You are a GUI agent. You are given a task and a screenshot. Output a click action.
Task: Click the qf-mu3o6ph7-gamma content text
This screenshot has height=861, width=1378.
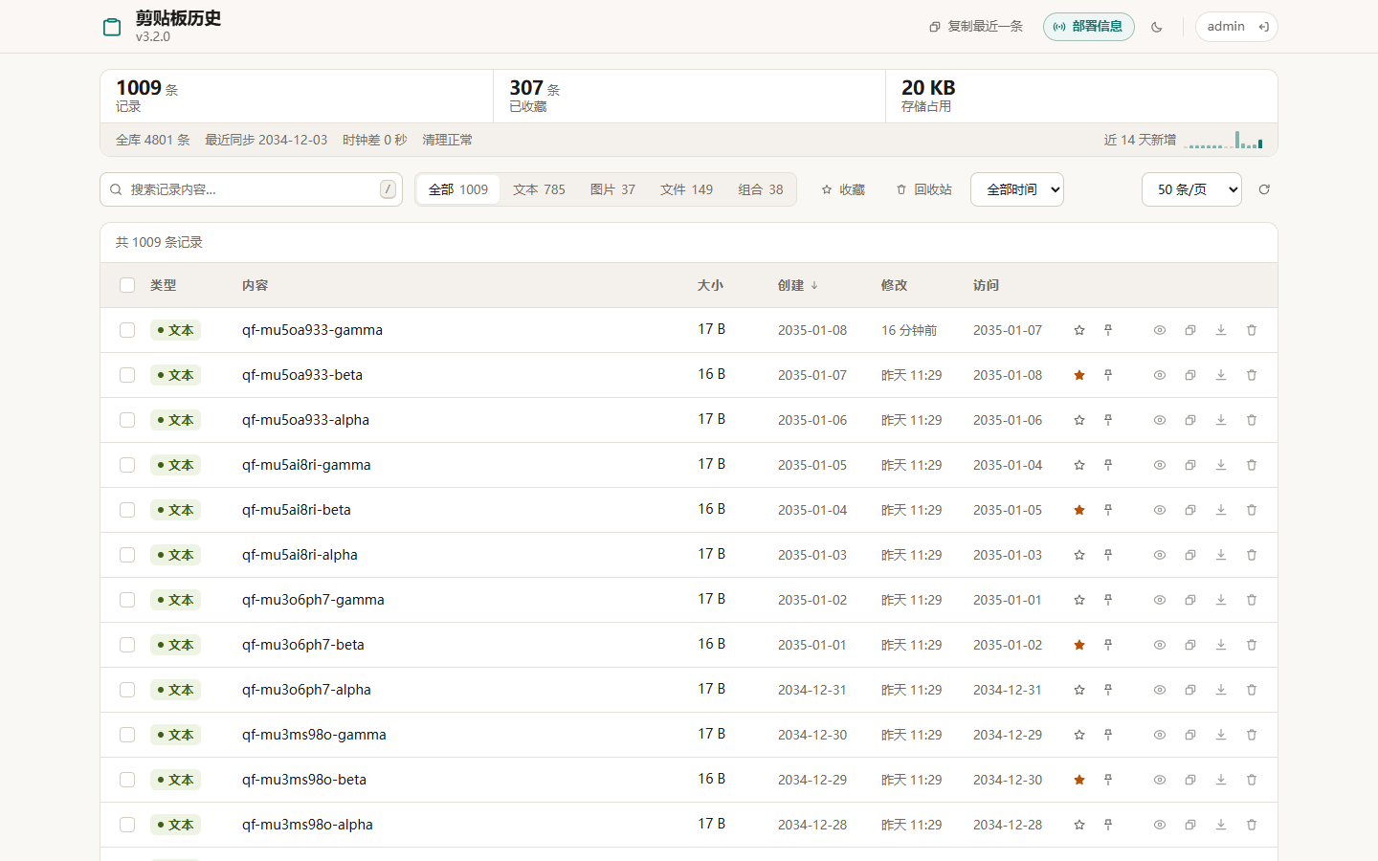coord(313,600)
